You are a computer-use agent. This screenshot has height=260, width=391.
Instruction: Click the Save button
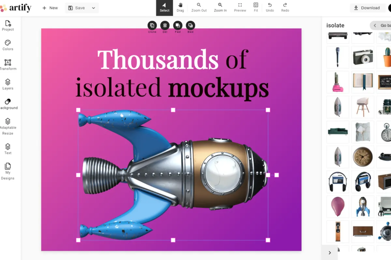(x=77, y=8)
